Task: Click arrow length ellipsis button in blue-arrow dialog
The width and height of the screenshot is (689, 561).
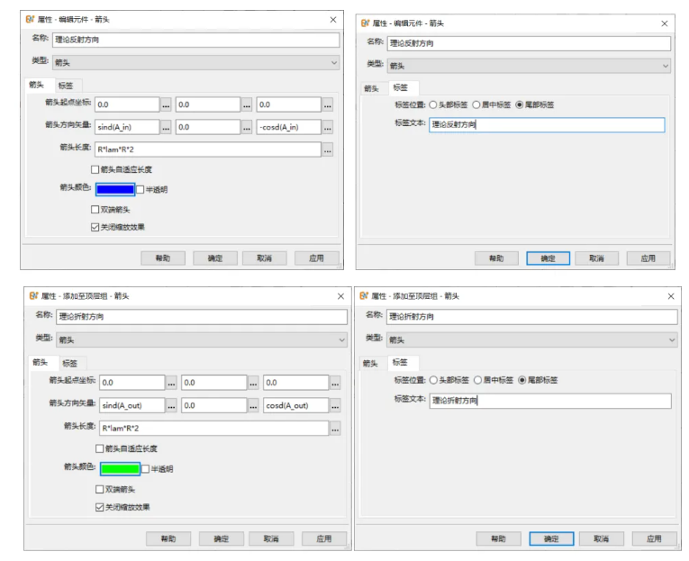Action: [x=328, y=149]
